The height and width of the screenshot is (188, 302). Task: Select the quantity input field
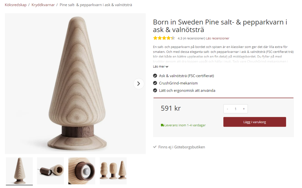click(x=235, y=109)
